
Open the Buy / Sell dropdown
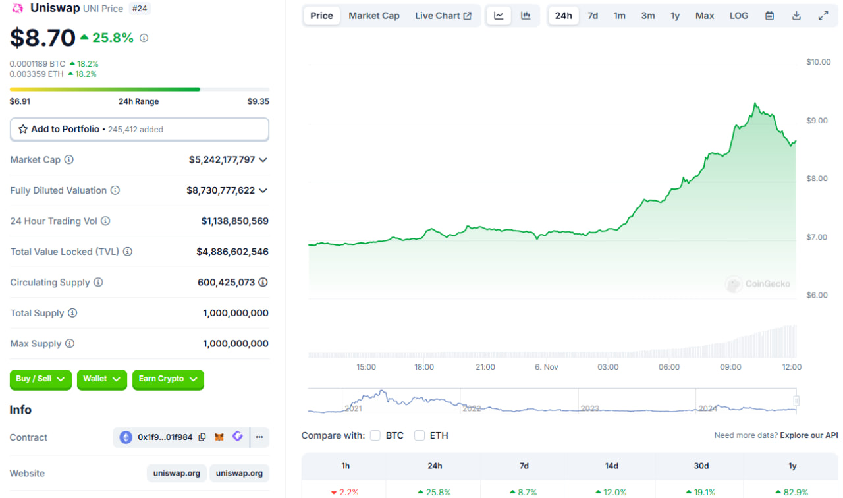pyautogui.click(x=41, y=379)
